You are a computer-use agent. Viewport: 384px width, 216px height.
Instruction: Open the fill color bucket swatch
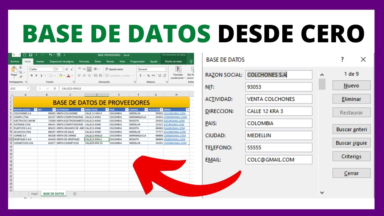(x=60, y=76)
